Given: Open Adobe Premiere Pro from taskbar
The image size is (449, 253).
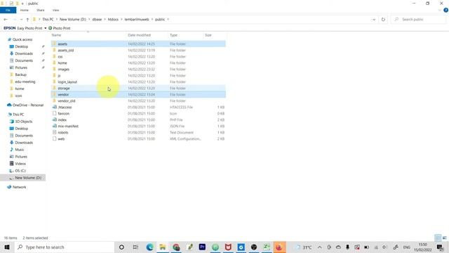Looking at the screenshot, I should coord(202,247).
